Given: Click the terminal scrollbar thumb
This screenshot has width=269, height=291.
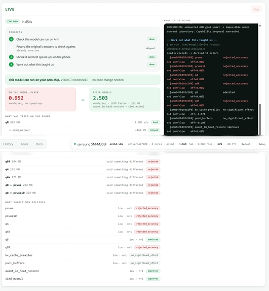Looking at the screenshot, I should (x=260, y=119).
